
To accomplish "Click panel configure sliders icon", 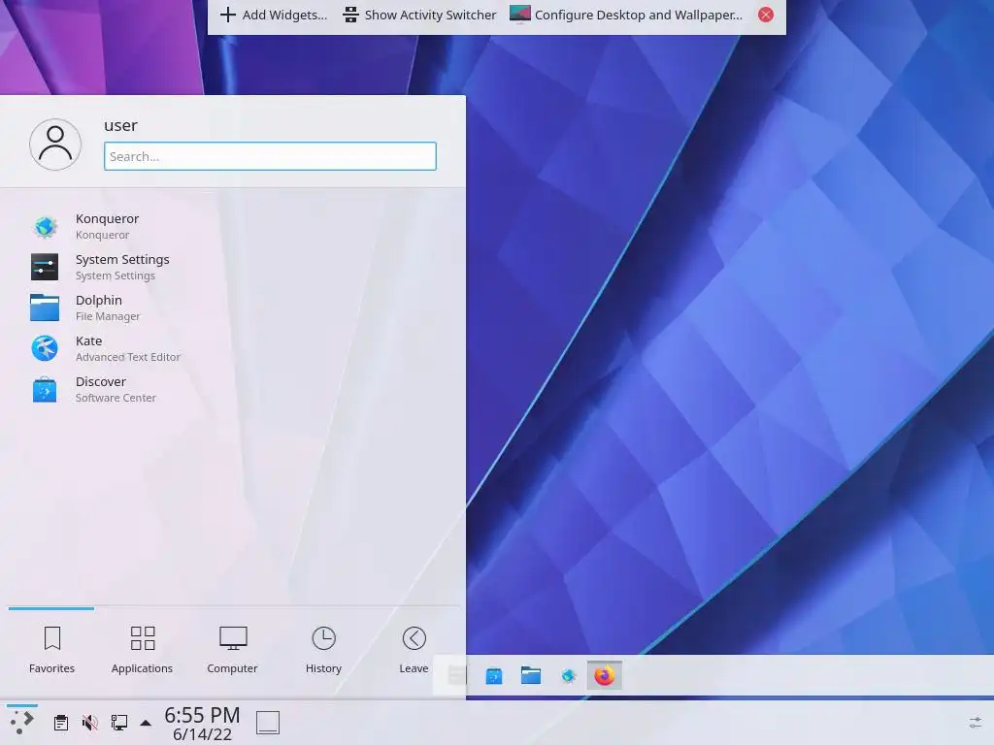I will pyautogui.click(x=976, y=722).
